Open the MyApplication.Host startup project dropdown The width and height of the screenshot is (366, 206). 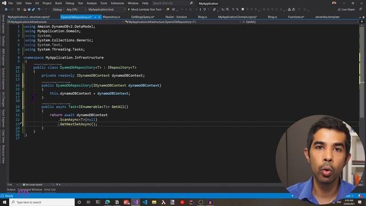pos(106,10)
